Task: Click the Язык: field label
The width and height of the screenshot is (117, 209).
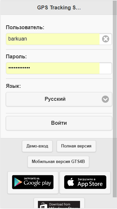Action: click(13, 86)
